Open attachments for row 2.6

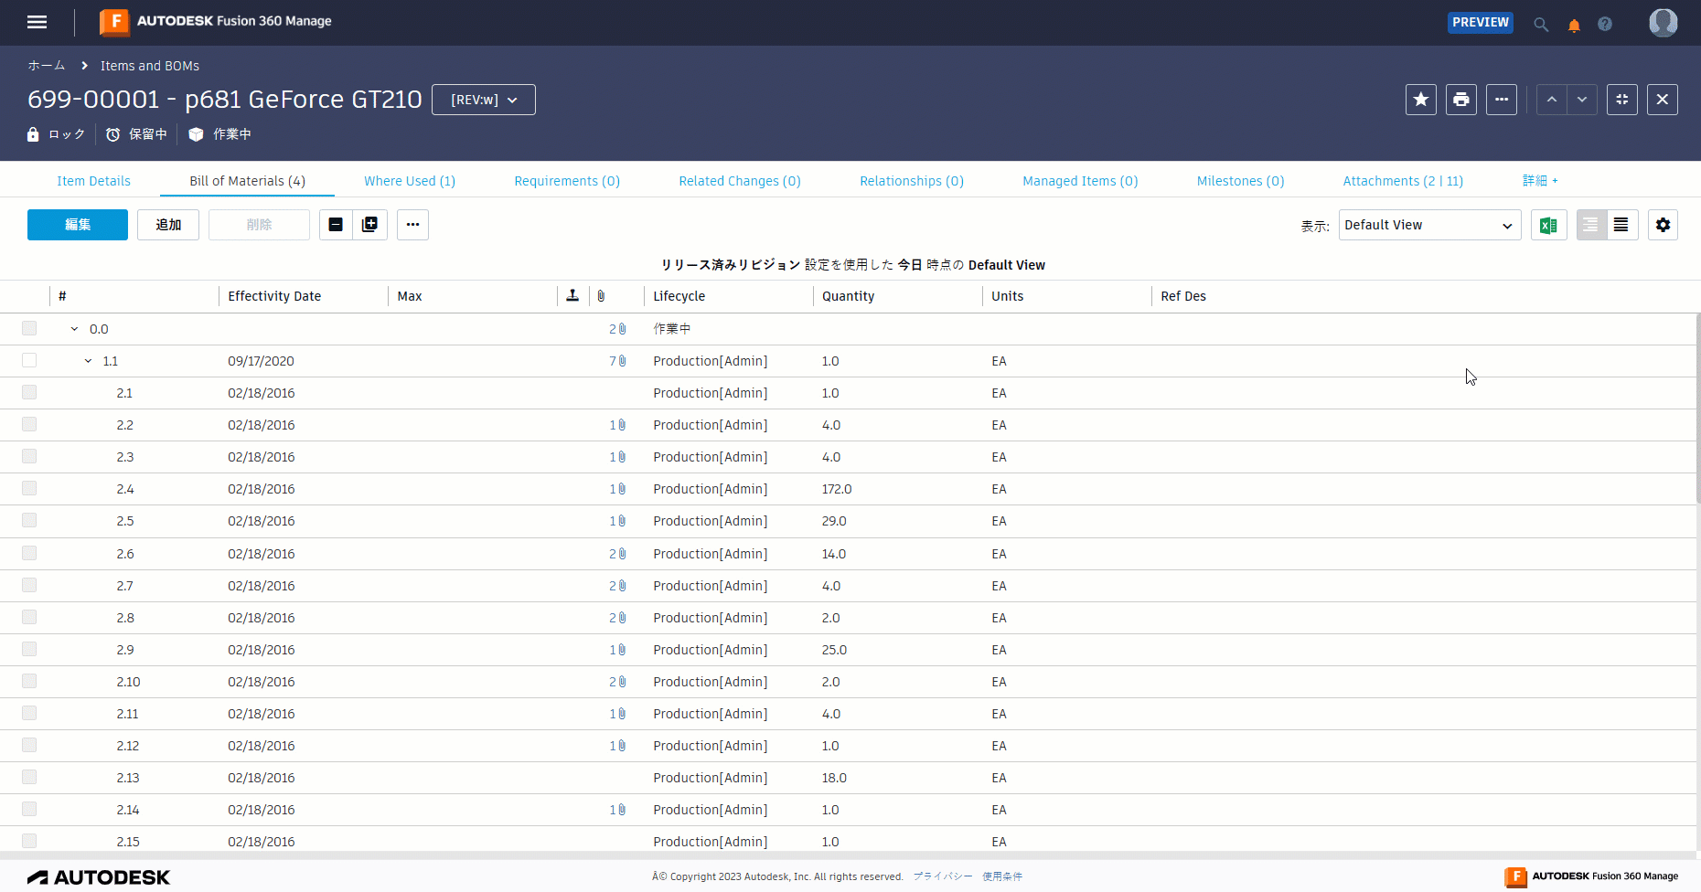618,554
